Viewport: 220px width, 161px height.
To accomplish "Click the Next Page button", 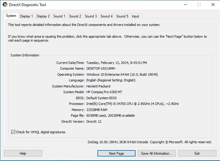I will pyautogui.click(x=116, y=153).
